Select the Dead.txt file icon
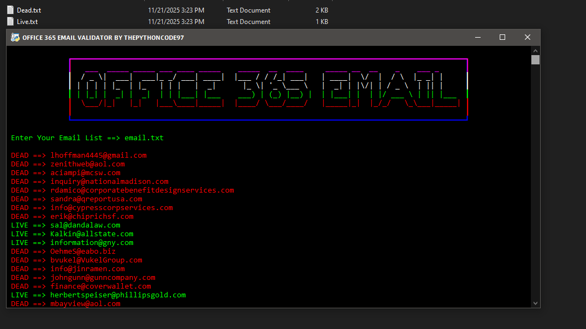 [x=10, y=10]
